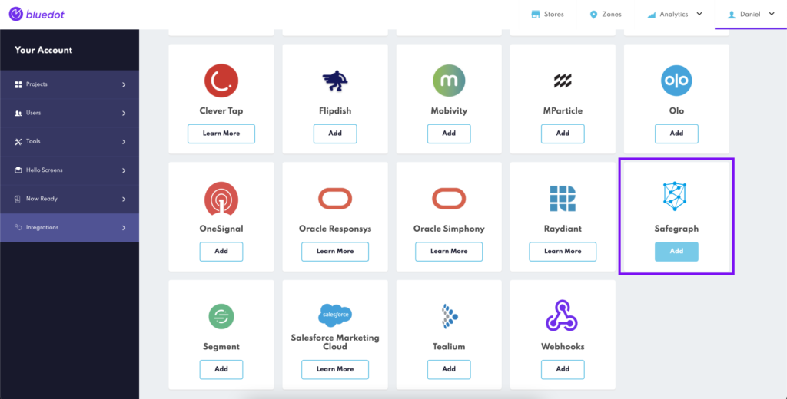Image resolution: width=787 pixels, height=399 pixels.
Task: Click the Hello Screens icon in sidebar
Action: coord(18,170)
